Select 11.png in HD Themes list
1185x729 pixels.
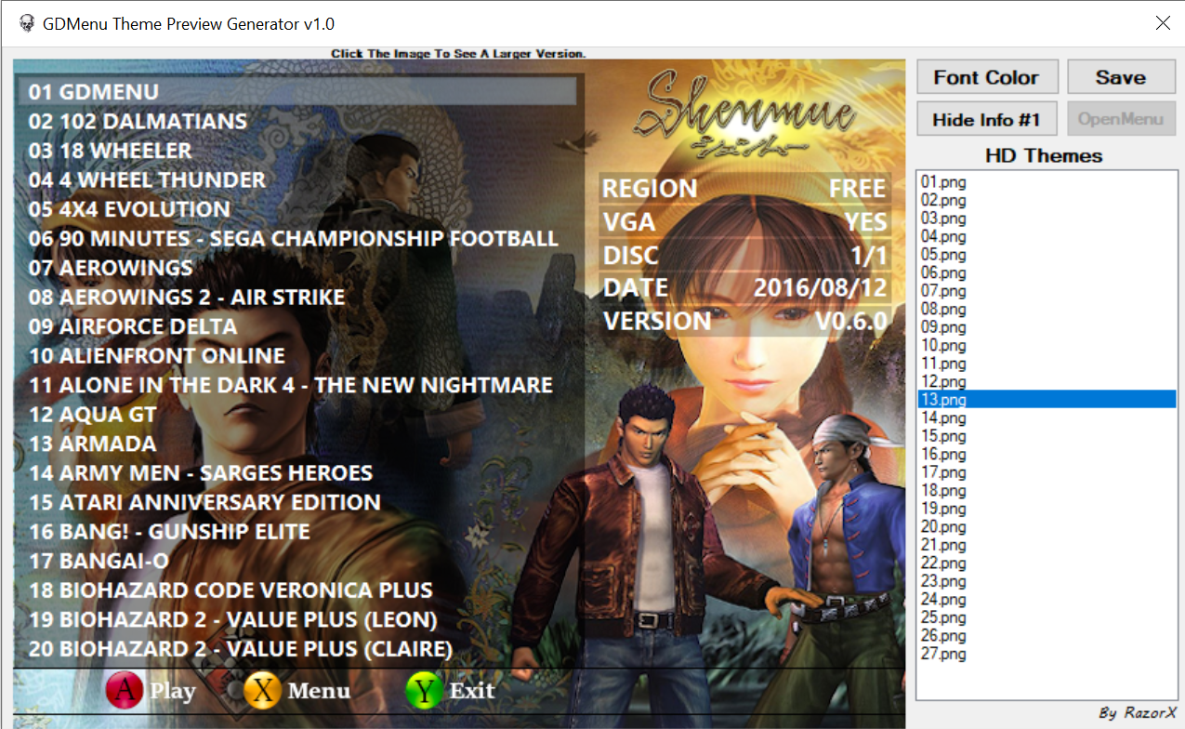1046,364
